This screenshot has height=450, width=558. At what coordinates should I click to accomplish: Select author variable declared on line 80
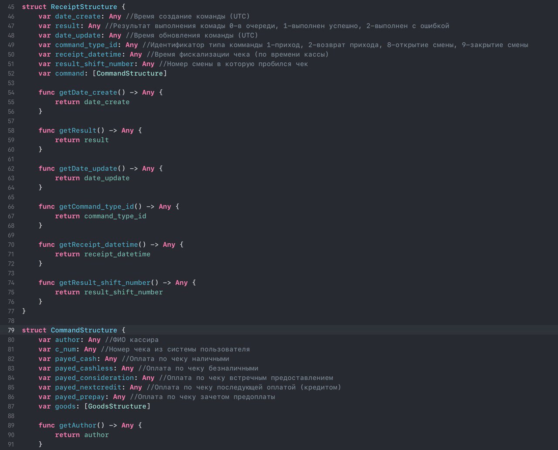click(x=67, y=340)
